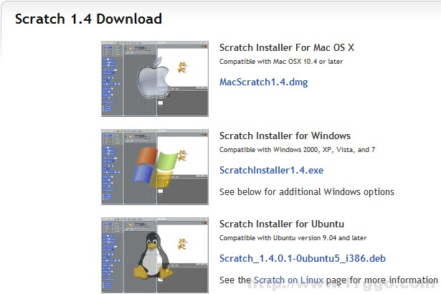Viewport: 441px width, 294px height.
Task: Click 'Scratch Installer for Ubuntu' title
Action: click(x=283, y=224)
